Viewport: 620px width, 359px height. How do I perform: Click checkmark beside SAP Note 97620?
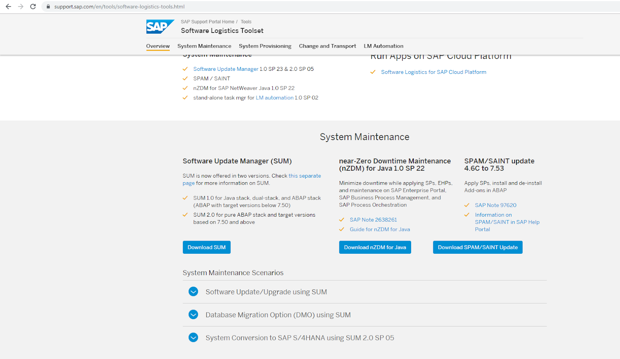pos(467,205)
